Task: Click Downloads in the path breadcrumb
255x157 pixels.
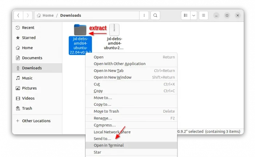Action: click(x=71, y=15)
